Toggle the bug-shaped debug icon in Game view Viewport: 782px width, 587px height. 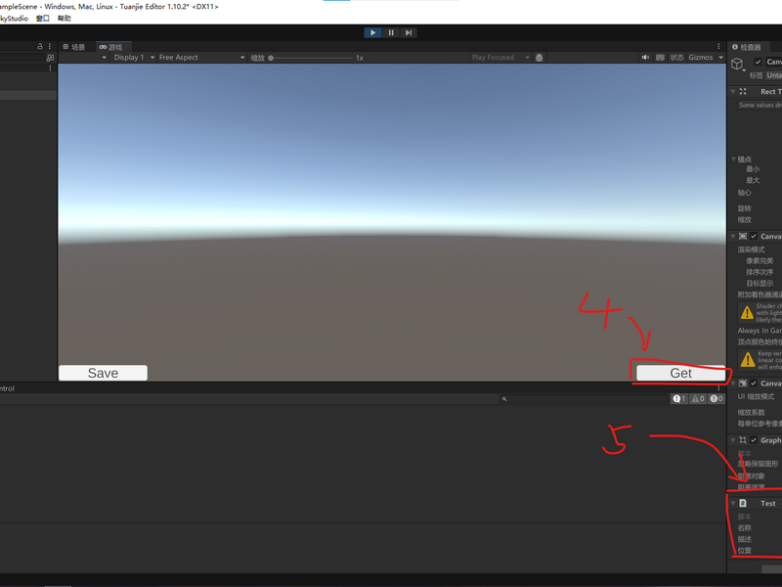(540, 58)
